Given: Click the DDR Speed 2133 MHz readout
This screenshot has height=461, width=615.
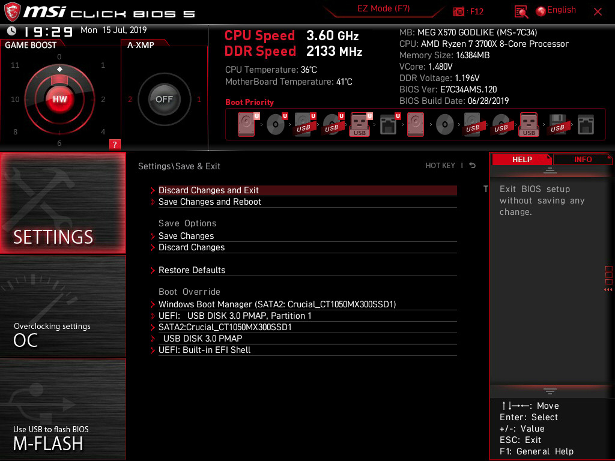Looking at the screenshot, I should (x=293, y=52).
